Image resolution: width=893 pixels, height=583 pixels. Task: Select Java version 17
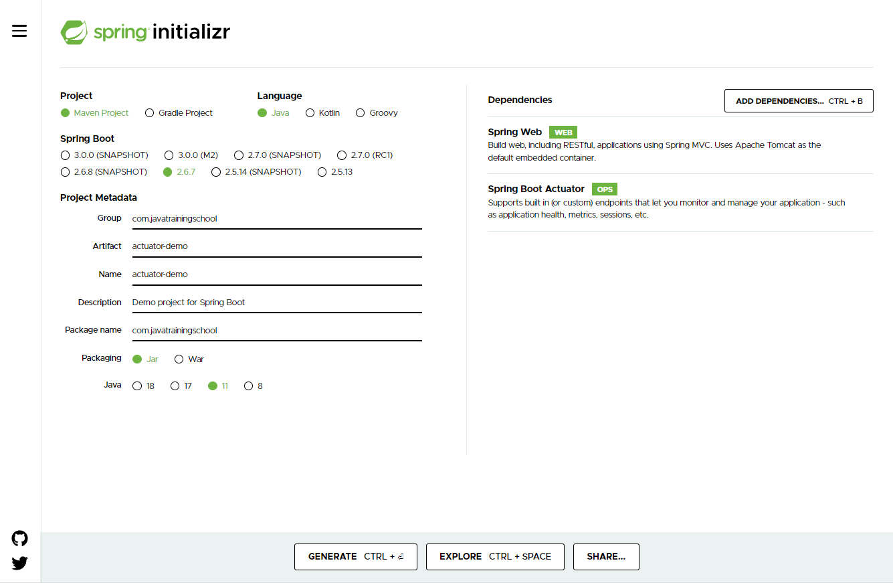[x=181, y=386]
